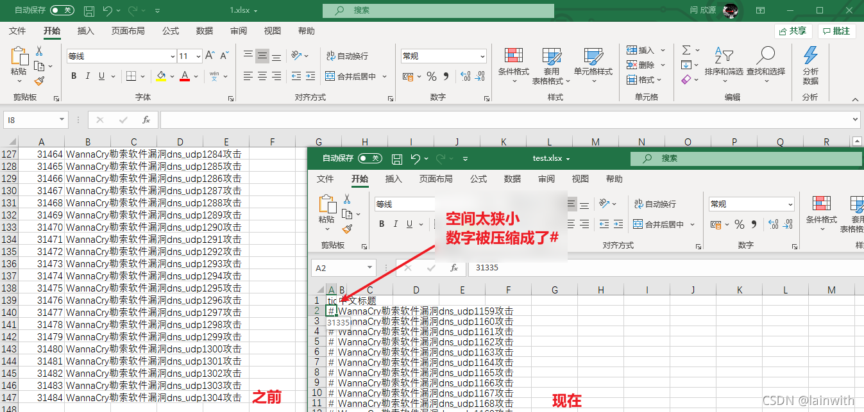The image size is (864, 412).
Task: Expand the formula bar in 1.xlsx
Action: tap(856, 120)
